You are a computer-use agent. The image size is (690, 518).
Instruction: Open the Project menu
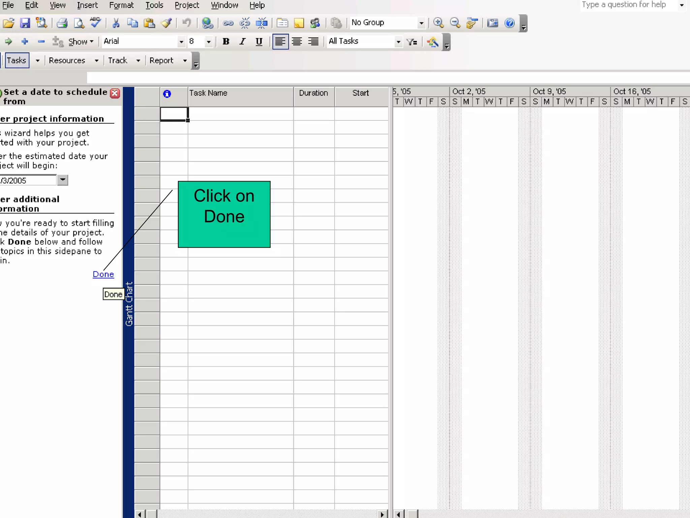point(187,5)
